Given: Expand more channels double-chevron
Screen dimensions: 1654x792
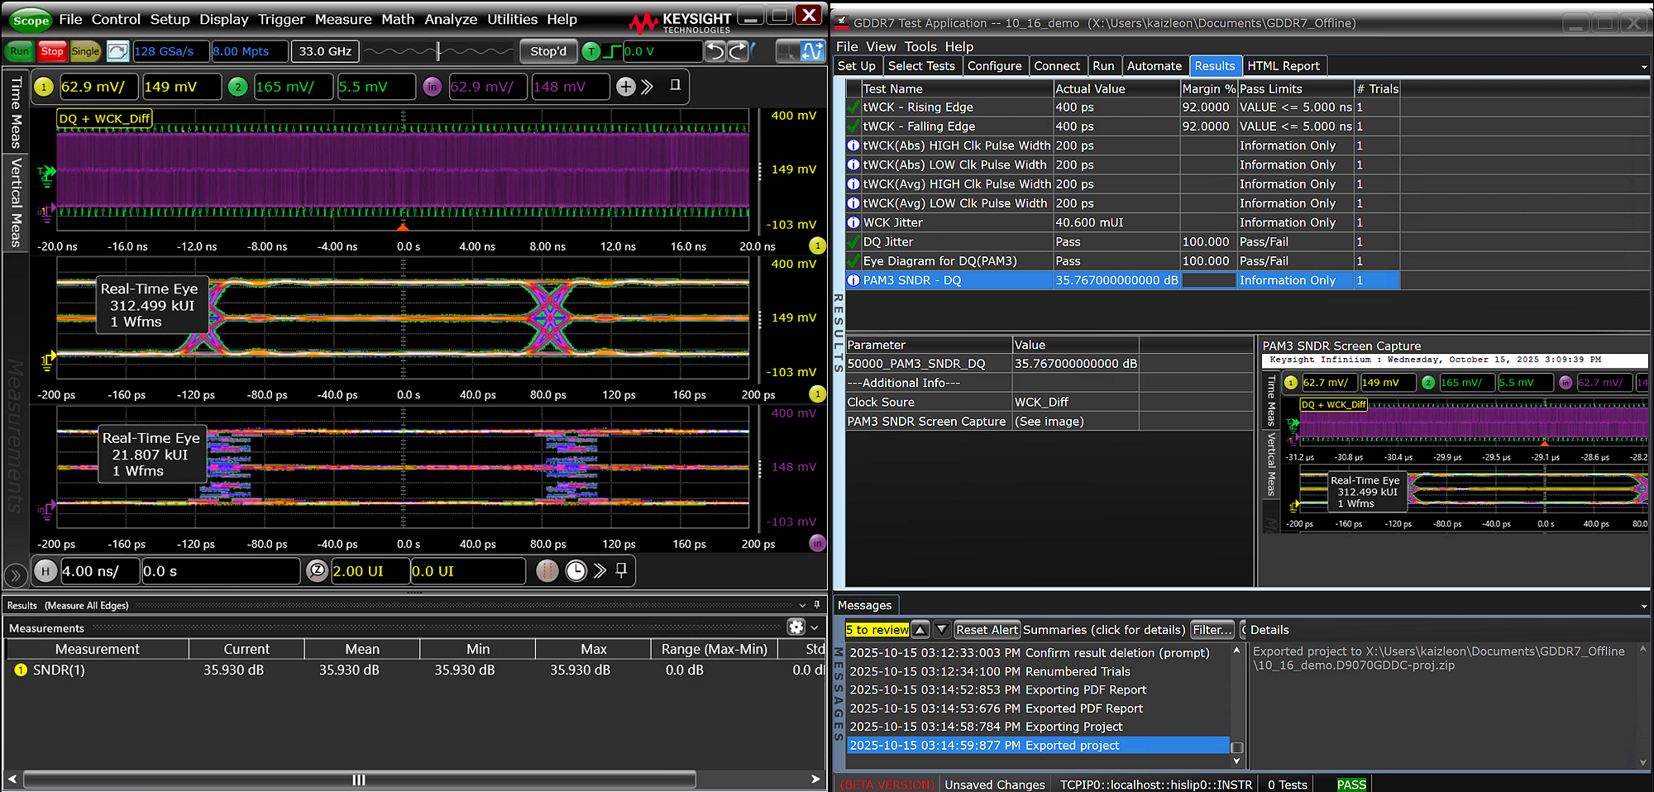Looking at the screenshot, I should 648,87.
